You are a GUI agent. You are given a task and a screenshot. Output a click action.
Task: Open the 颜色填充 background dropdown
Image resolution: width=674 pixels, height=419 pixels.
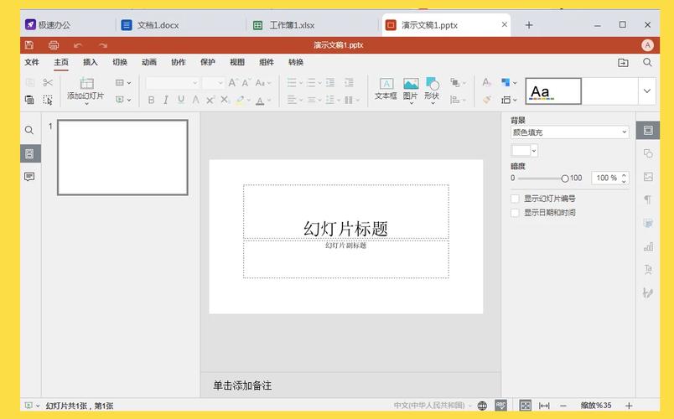coord(569,132)
